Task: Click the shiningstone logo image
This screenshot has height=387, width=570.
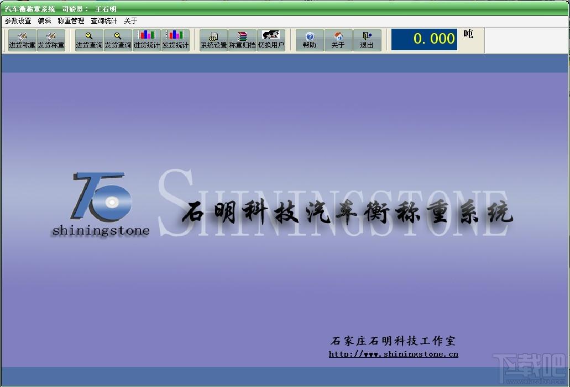Action: (x=101, y=204)
